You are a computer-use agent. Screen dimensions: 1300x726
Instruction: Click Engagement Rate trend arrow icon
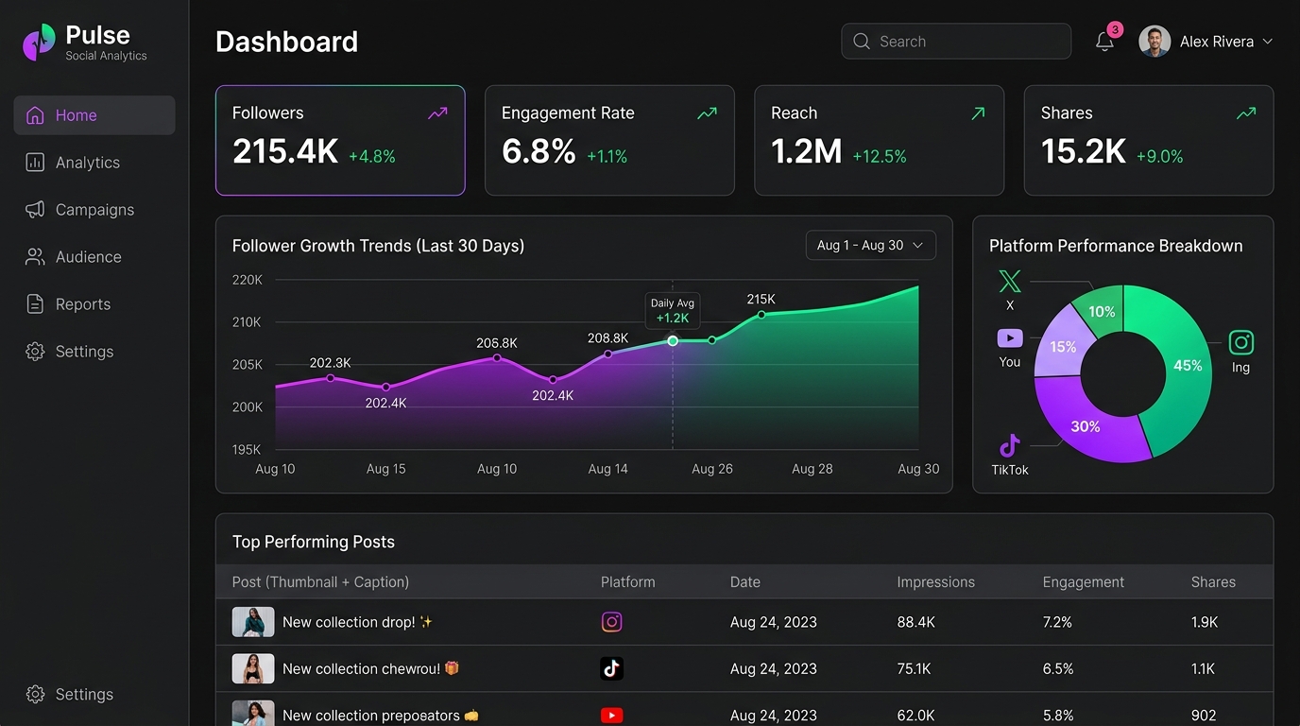pos(707,113)
